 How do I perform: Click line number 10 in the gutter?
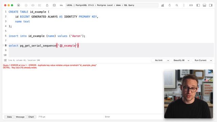pyautogui.click(x=5, y=55)
